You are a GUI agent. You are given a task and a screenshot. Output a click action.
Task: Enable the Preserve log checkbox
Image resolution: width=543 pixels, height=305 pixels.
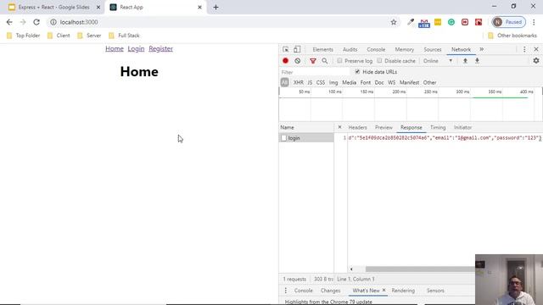coord(339,60)
